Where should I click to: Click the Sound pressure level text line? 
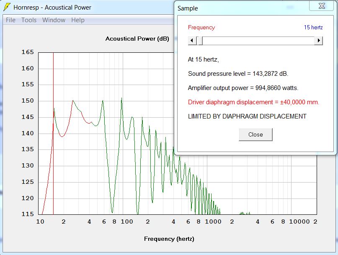[x=238, y=74]
